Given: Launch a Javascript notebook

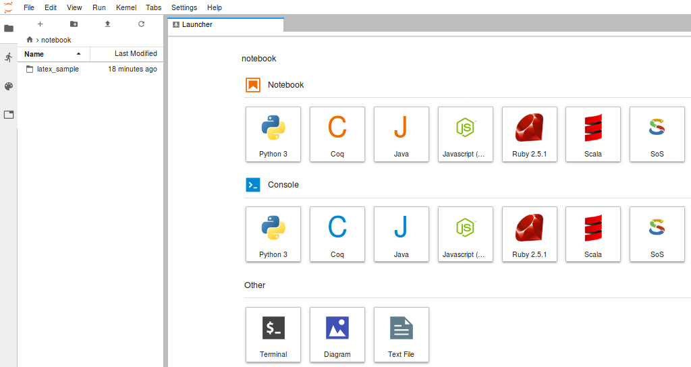Looking at the screenshot, I should [466, 134].
